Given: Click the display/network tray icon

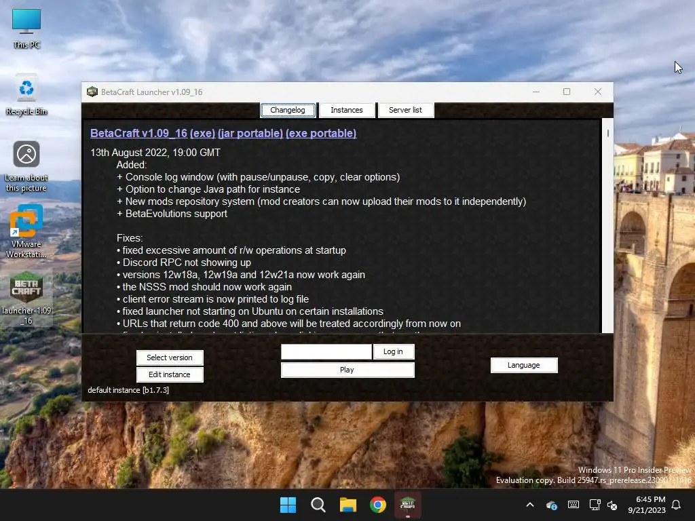Looking at the screenshot, I should coord(595,505).
